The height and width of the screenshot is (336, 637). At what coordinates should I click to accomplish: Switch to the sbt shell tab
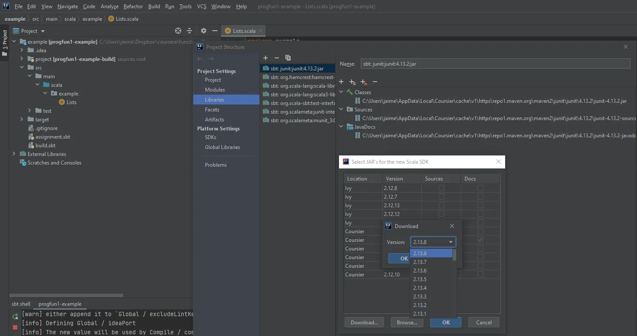(x=21, y=304)
